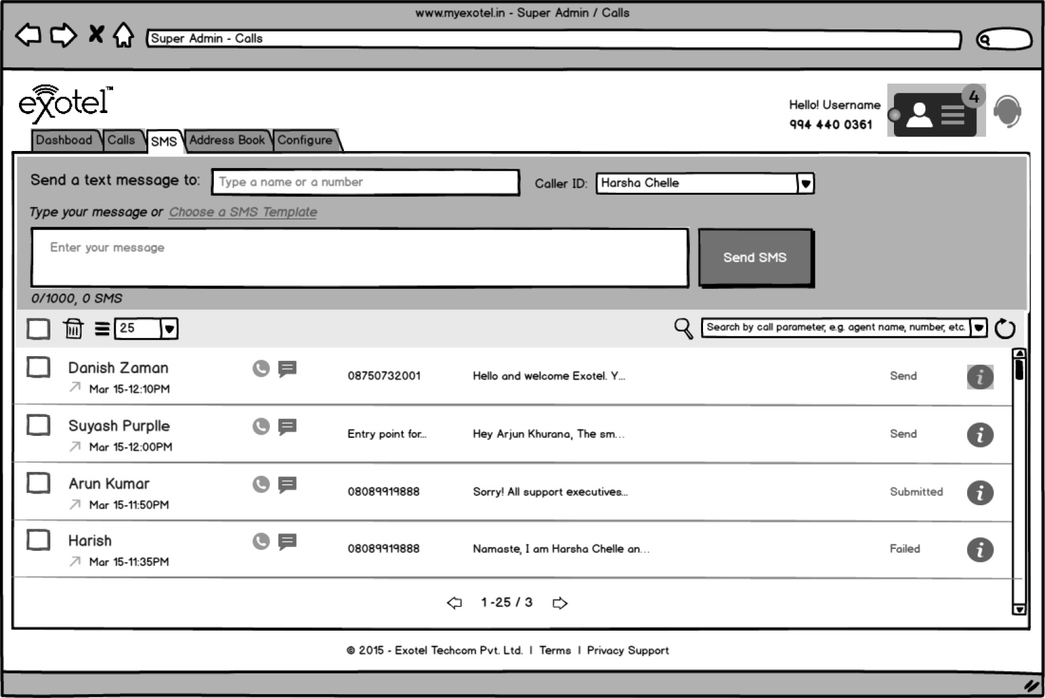This screenshot has width=1045, height=698.
Task: Expand the search field dropdown arrow
Action: point(979,328)
